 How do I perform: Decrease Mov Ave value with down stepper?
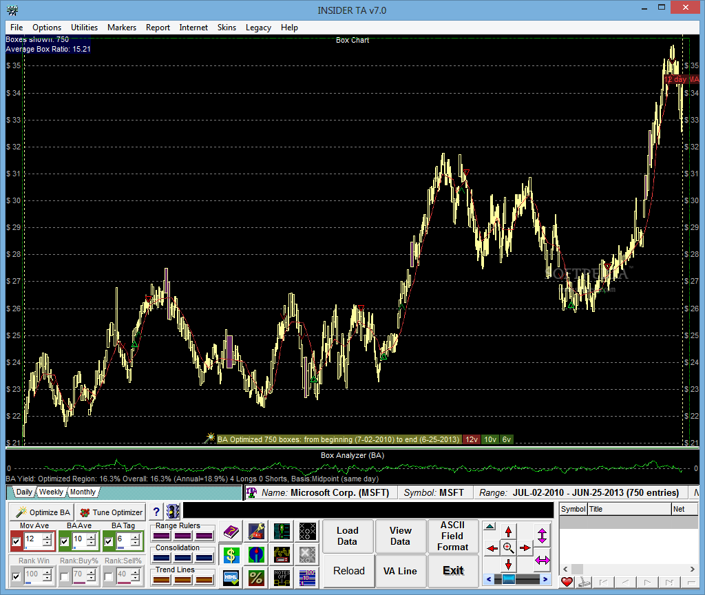[x=47, y=543]
